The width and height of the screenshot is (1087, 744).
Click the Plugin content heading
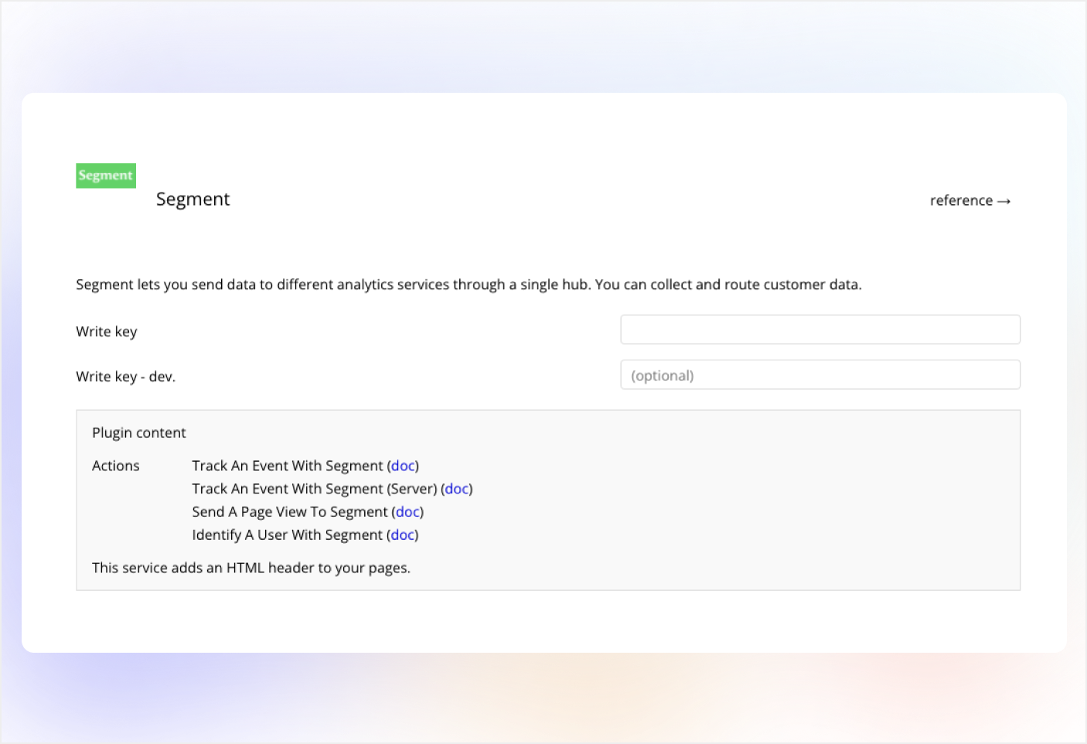[x=139, y=433]
